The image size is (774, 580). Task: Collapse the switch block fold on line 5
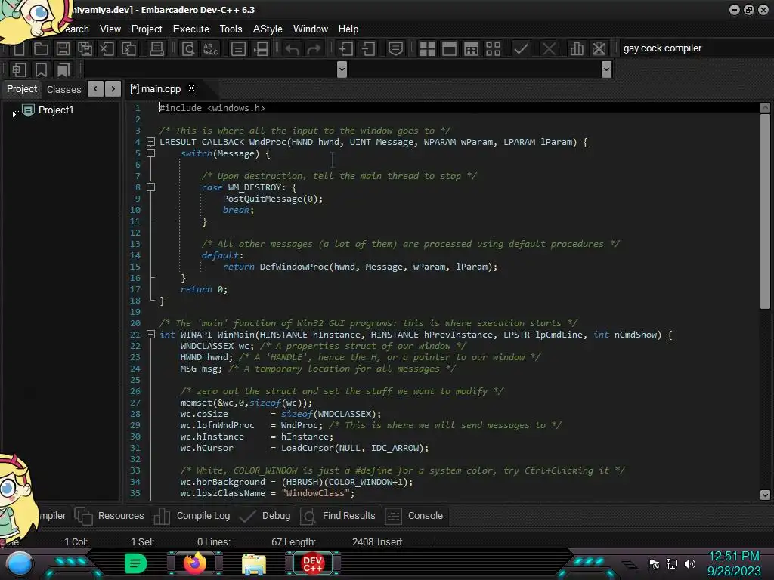(150, 153)
